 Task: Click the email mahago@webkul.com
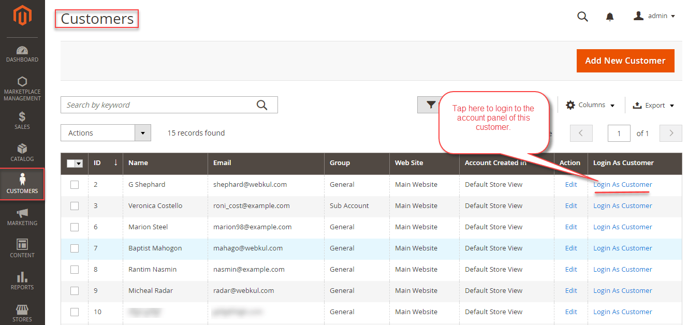pos(248,248)
